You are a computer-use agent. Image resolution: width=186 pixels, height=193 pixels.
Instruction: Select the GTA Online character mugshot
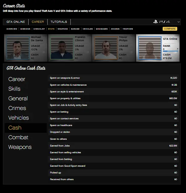coord(150,48)
